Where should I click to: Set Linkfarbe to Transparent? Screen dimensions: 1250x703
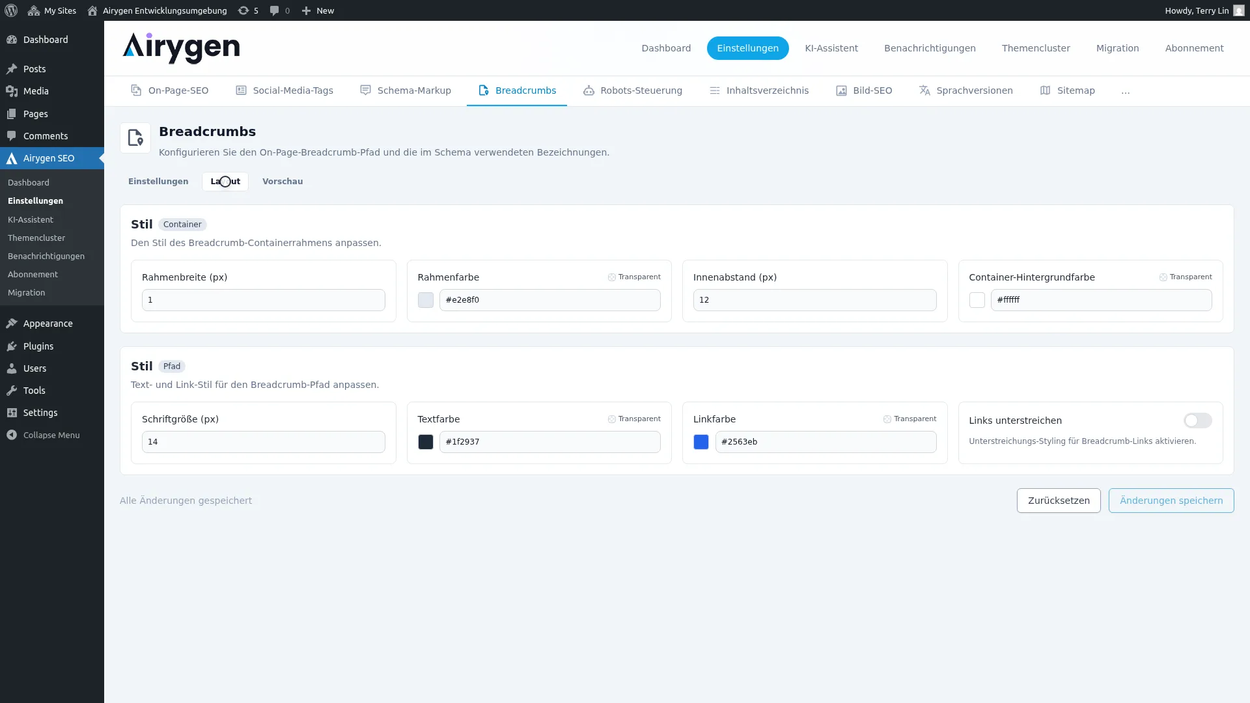910,419
